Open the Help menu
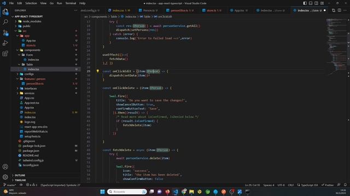The image size is (350, 196). pyautogui.click(x=83, y=3)
